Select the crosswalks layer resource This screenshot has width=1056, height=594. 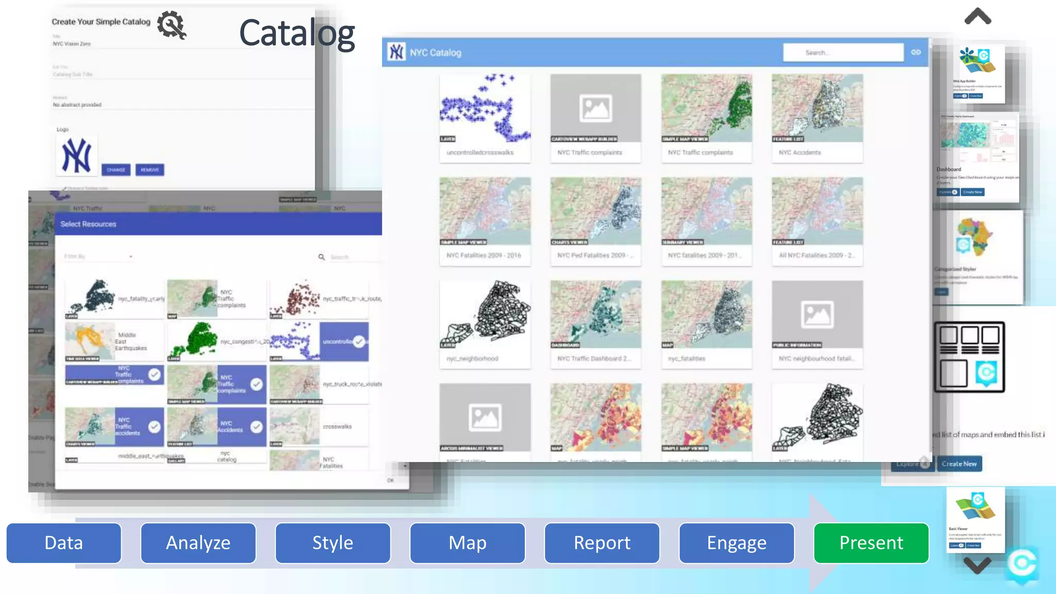click(x=319, y=427)
